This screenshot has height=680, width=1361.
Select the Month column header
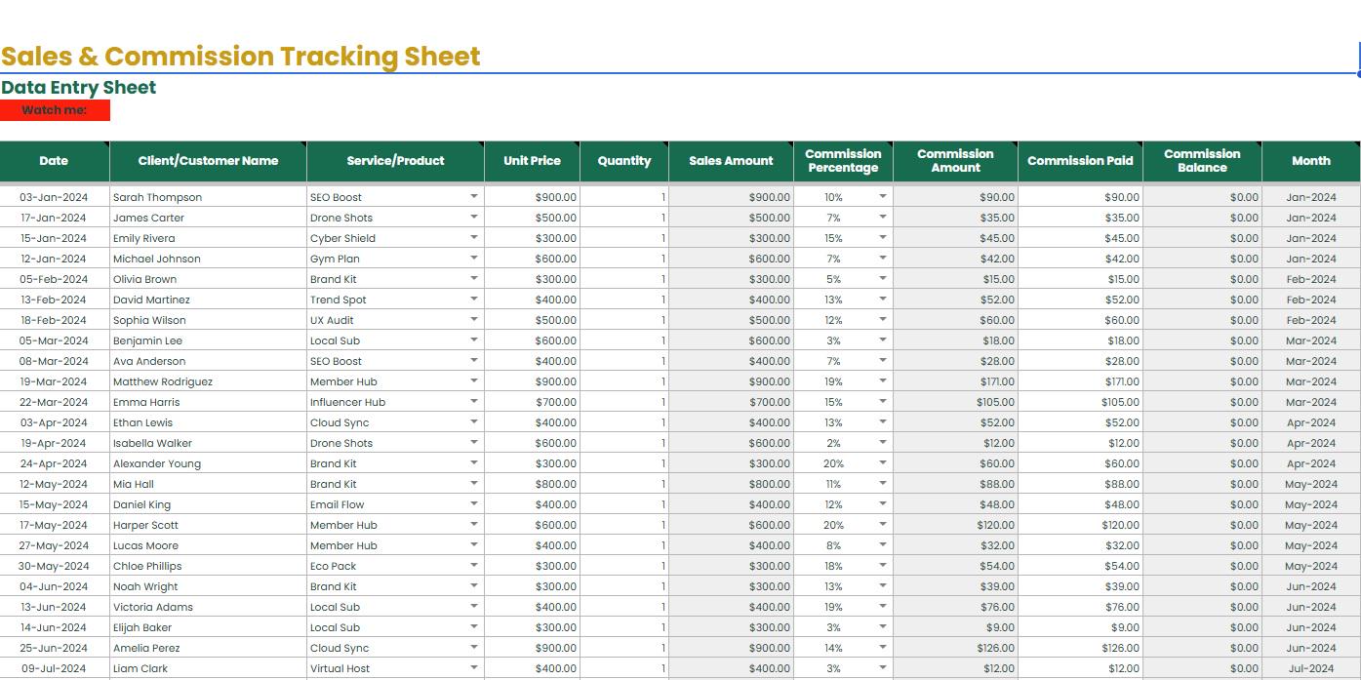[x=1311, y=161]
